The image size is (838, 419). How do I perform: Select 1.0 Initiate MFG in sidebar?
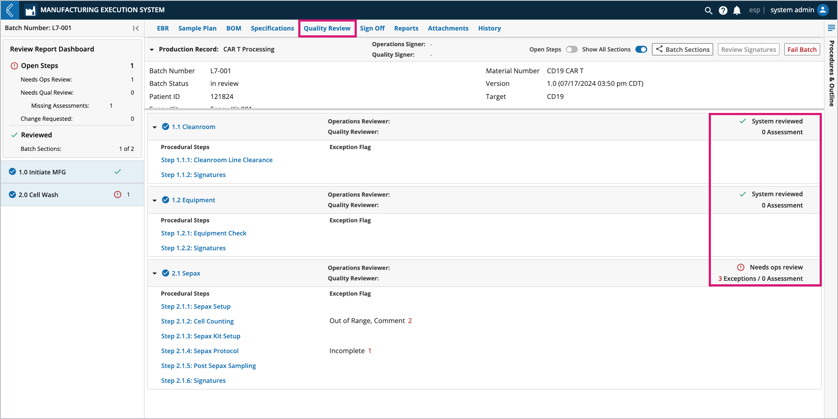tap(72, 172)
